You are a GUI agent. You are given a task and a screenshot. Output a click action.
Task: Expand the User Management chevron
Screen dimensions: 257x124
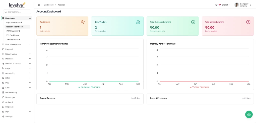pos(30,44)
